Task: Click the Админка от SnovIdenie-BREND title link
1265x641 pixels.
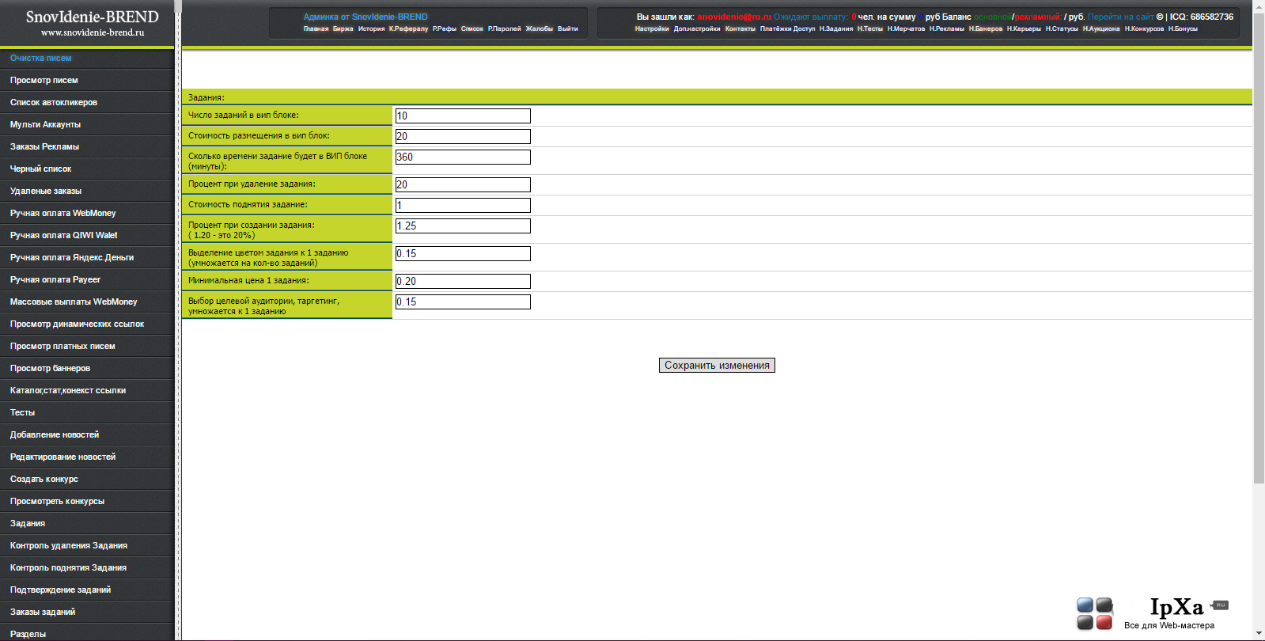Action: [x=365, y=17]
